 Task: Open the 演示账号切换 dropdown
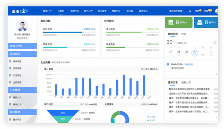(176, 11)
